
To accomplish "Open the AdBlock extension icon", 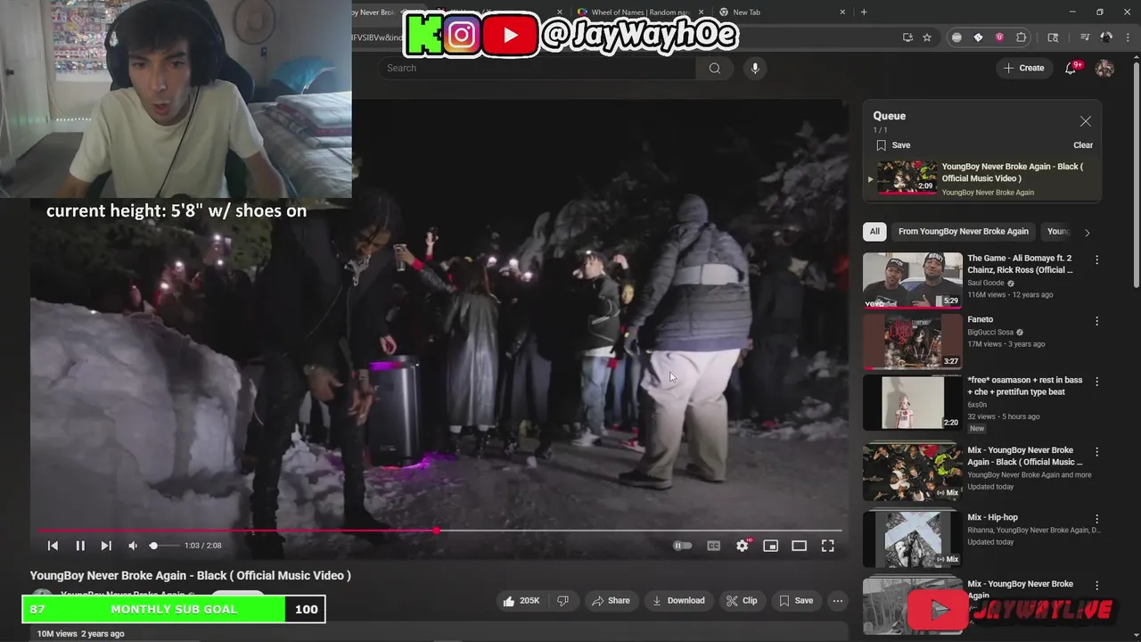I will pyautogui.click(x=956, y=37).
